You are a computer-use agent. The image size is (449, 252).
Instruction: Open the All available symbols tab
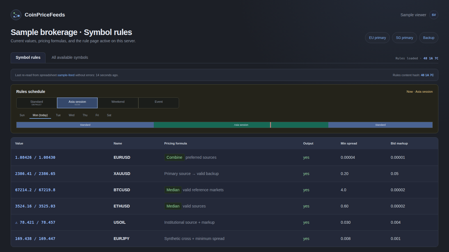70,57
